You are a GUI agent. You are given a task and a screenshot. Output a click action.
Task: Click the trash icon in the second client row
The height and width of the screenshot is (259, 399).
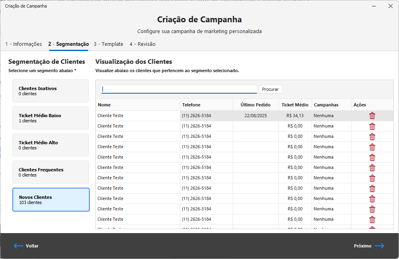coord(372,126)
